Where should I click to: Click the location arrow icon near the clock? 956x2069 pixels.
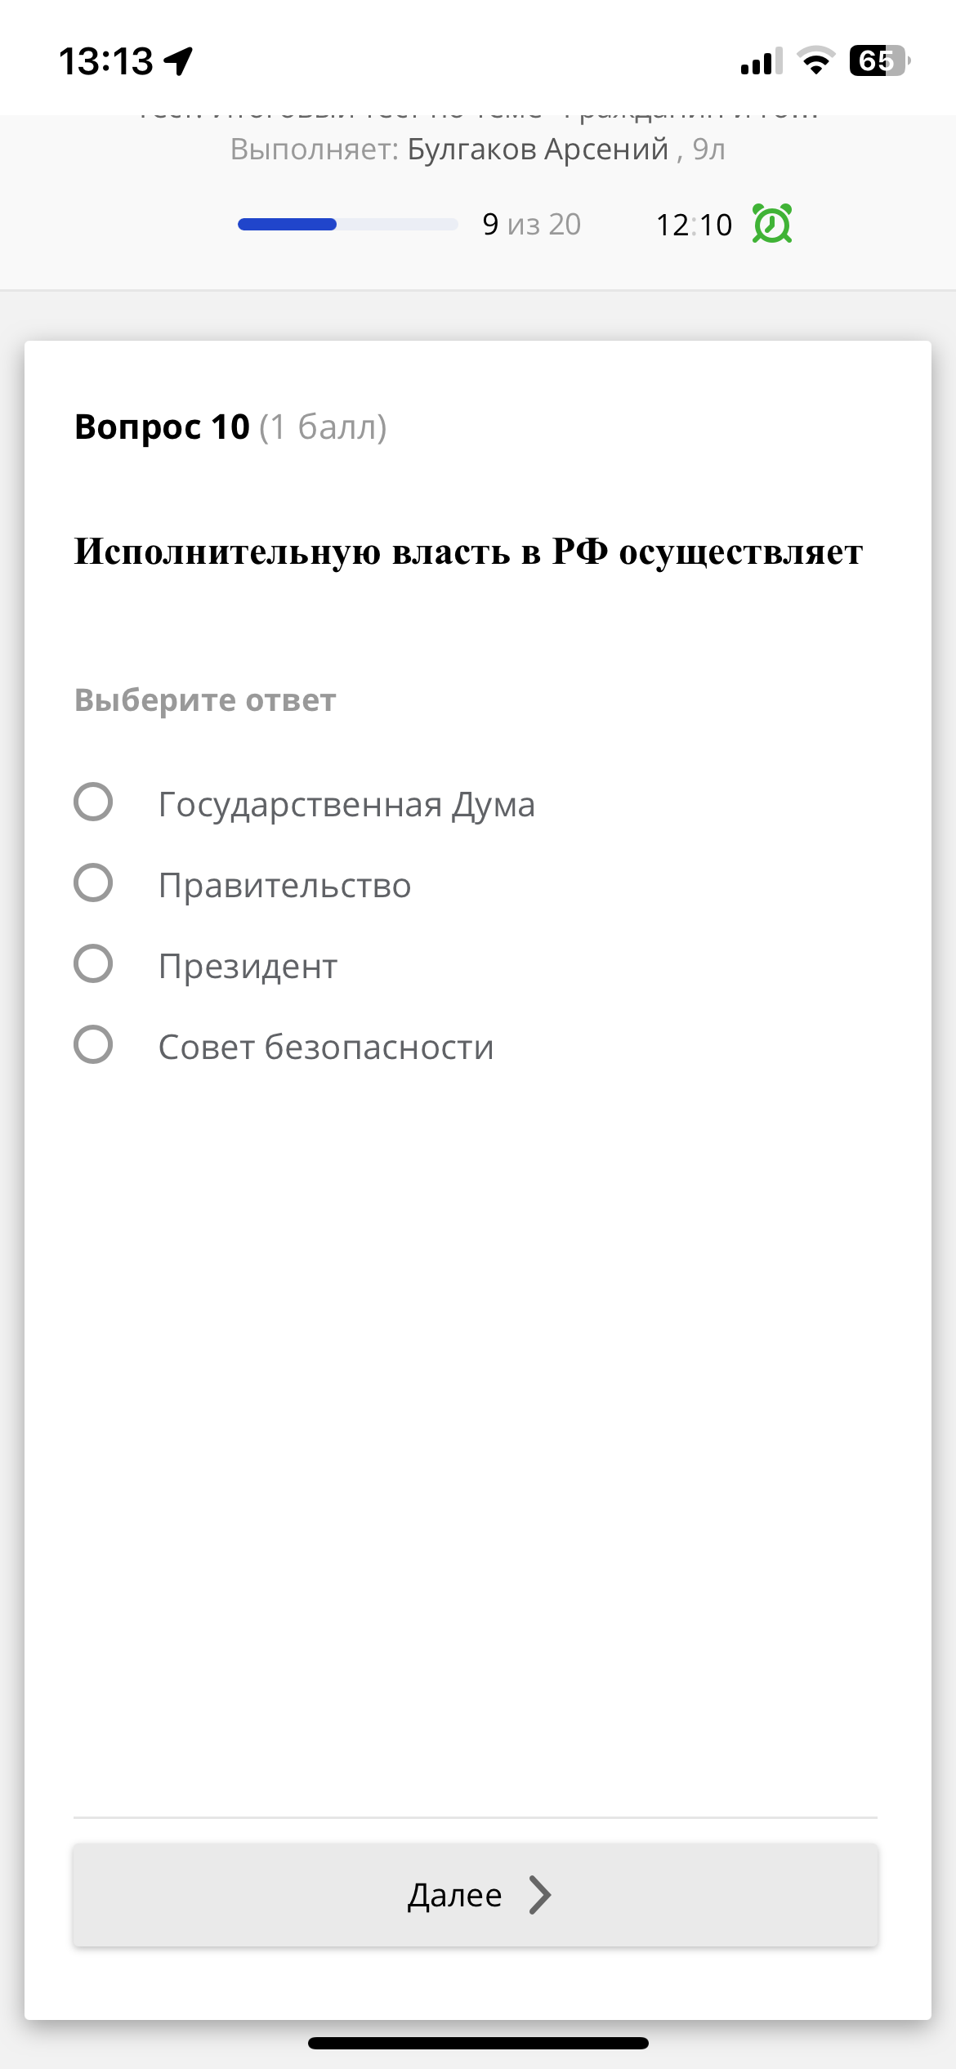180,60
